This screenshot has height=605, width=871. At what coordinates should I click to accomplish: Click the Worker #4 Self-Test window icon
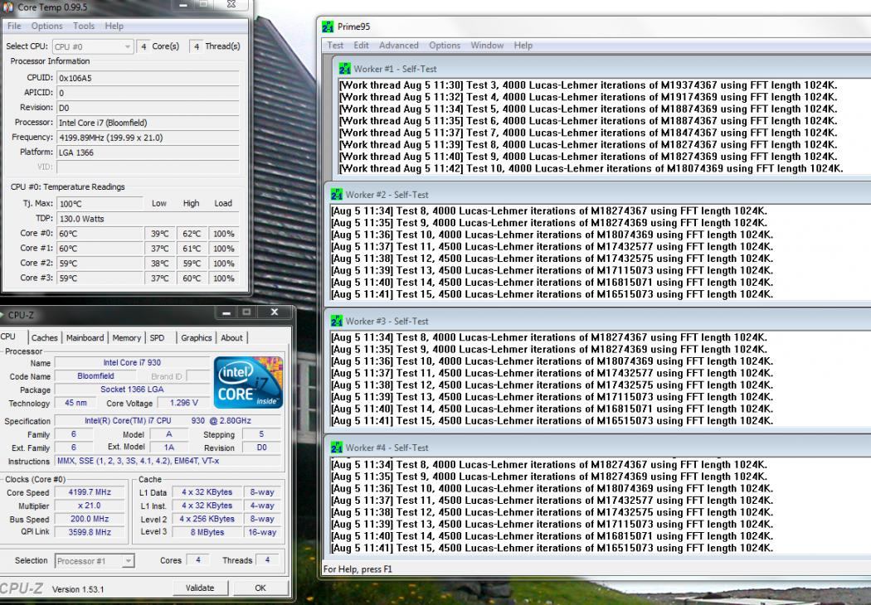click(337, 448)
